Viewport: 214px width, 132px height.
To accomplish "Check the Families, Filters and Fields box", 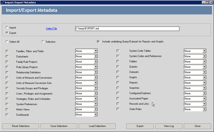I will click(7, 51).
